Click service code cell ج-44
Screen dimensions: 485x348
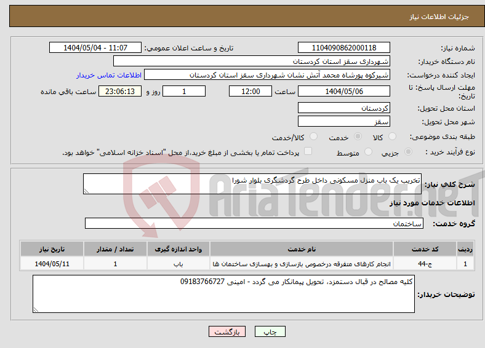click(x=425, y=264)
